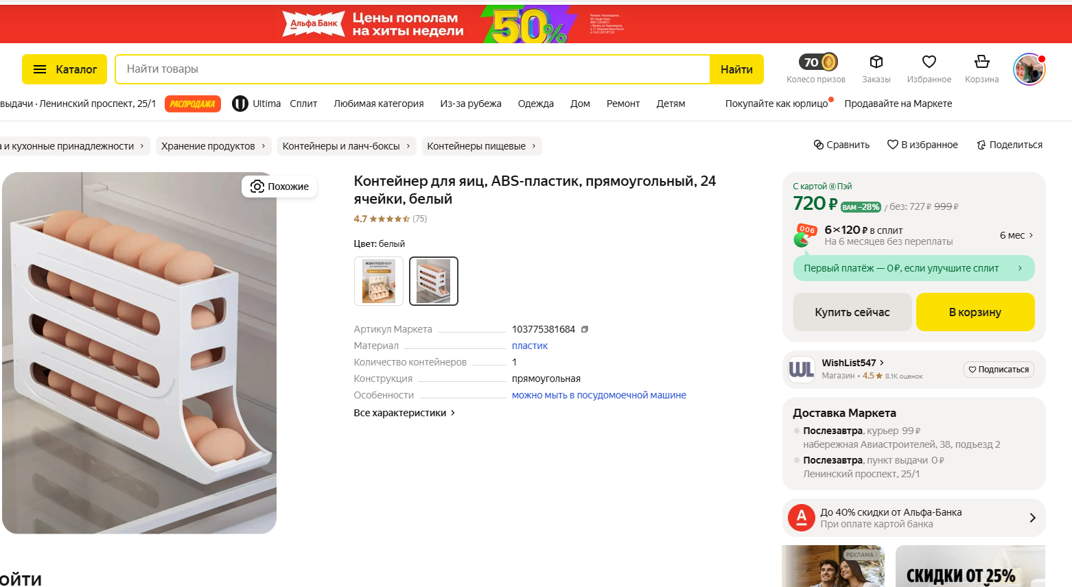Image resolution: width=1072 pixels, height=587 pixels.
Task: Toggle Сравнить for this product
Action: click(x=841, y=145)
